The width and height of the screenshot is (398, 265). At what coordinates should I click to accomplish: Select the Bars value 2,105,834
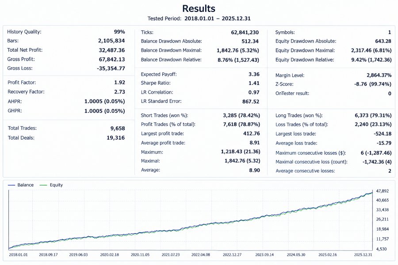pos(111,41)
